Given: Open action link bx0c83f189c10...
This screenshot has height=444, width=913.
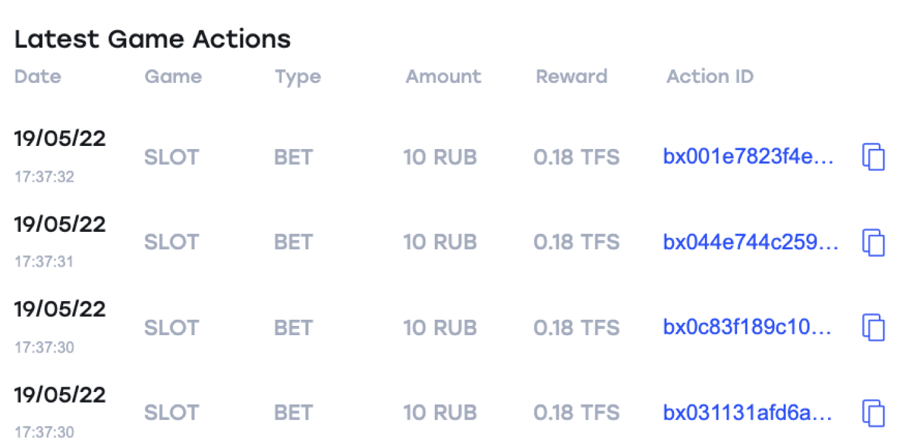Looking at the screenshot, I should 748,327.
